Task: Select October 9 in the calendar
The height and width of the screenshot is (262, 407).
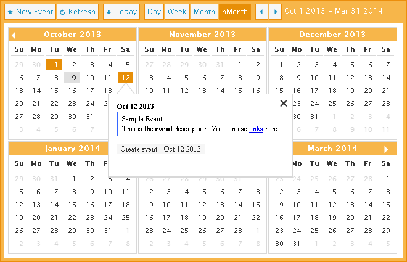Action: 73,78
